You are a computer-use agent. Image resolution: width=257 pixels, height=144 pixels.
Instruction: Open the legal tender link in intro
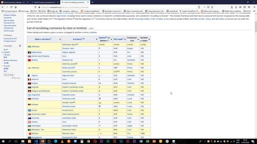pos(61,16)
